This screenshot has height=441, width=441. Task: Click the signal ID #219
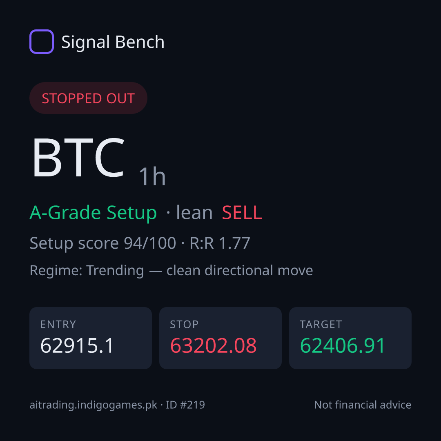(x=185, y=405)
